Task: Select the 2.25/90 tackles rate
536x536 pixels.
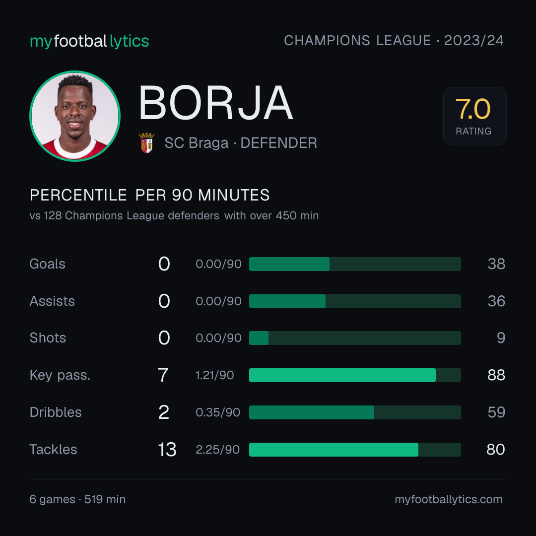Action: (217, 450)
